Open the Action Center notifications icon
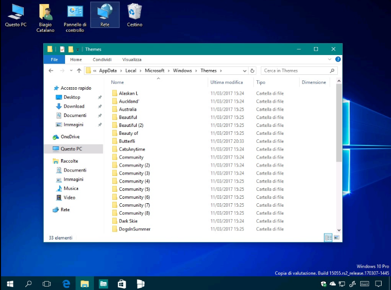This screenshot has width=391, height=290. tap(379, 284)
